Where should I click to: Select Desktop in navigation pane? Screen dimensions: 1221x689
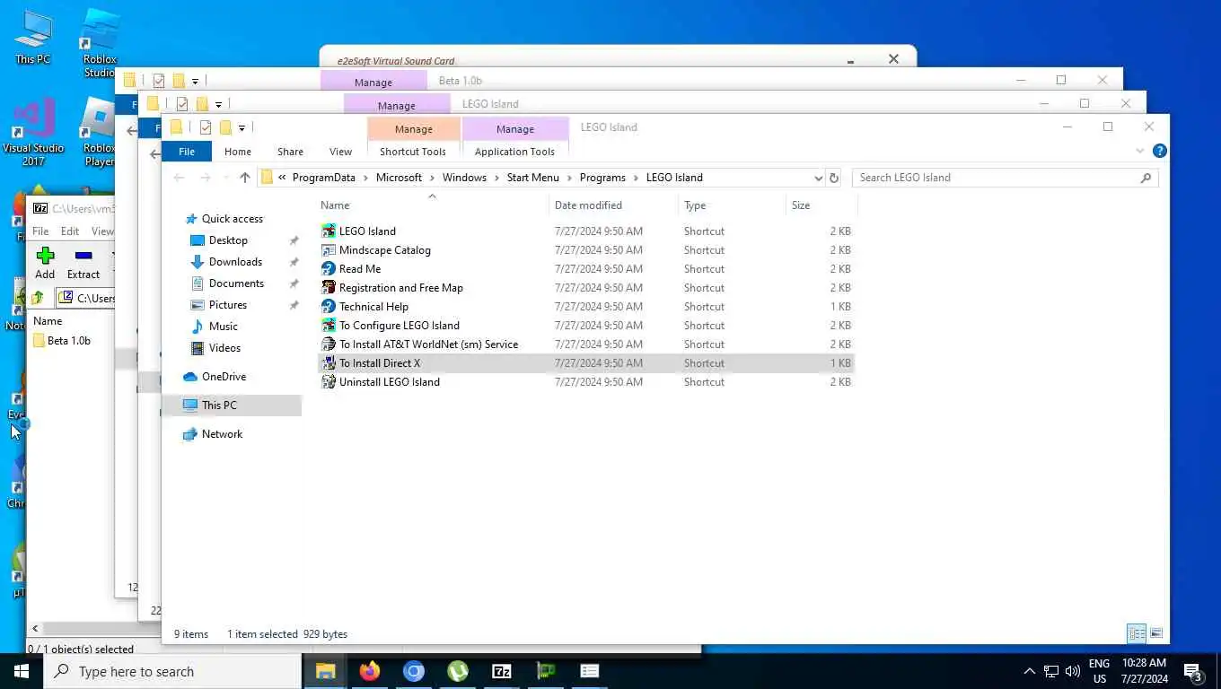[228, 240]
